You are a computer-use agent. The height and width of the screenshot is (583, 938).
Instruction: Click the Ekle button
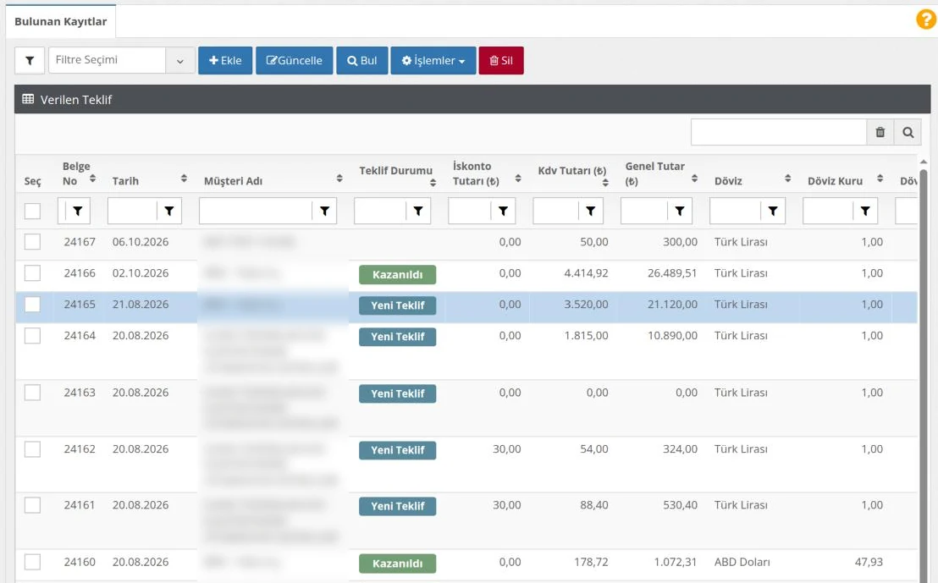click(225, 60)
